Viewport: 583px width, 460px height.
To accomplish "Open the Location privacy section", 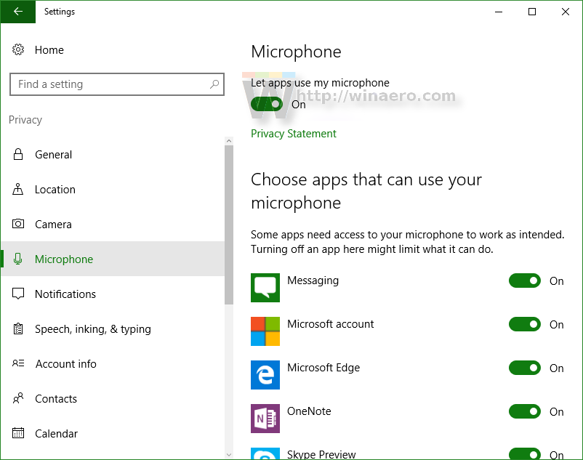I will click(113, 189).
